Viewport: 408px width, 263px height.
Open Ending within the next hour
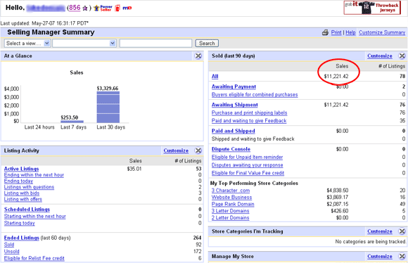(34, 175)
